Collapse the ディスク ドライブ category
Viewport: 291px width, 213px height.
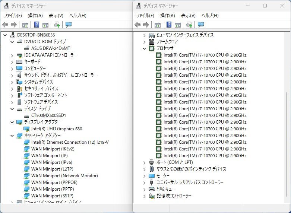tap(12, 109)
